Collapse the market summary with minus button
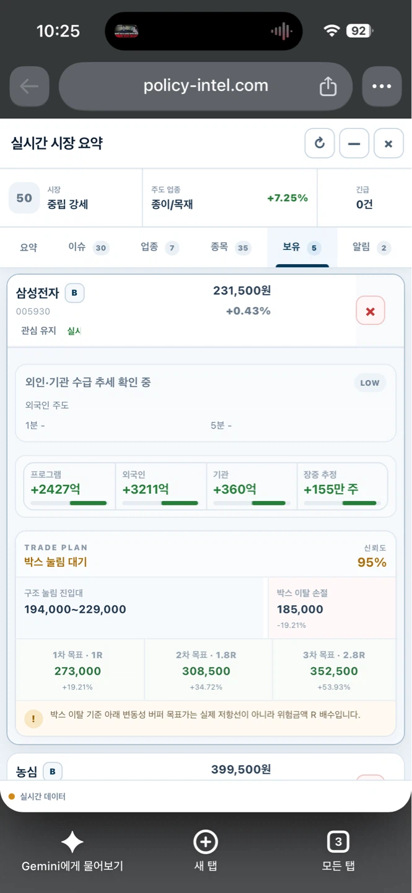The image size is (412, 893). pyautogui.click(x=354, y=144)
